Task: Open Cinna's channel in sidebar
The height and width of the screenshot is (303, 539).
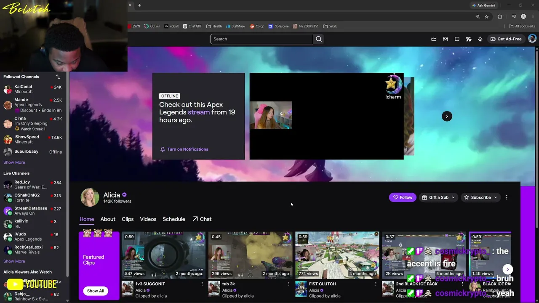Action: 33,124
